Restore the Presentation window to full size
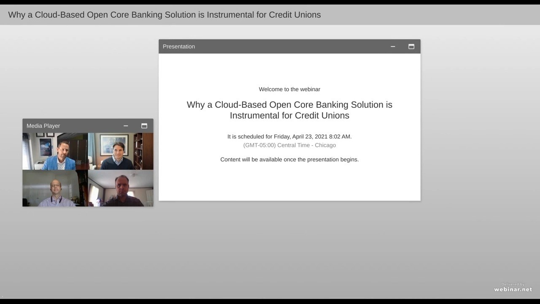Image resolution: width=540 pixels, height=304 pixels. pos(411,46)
